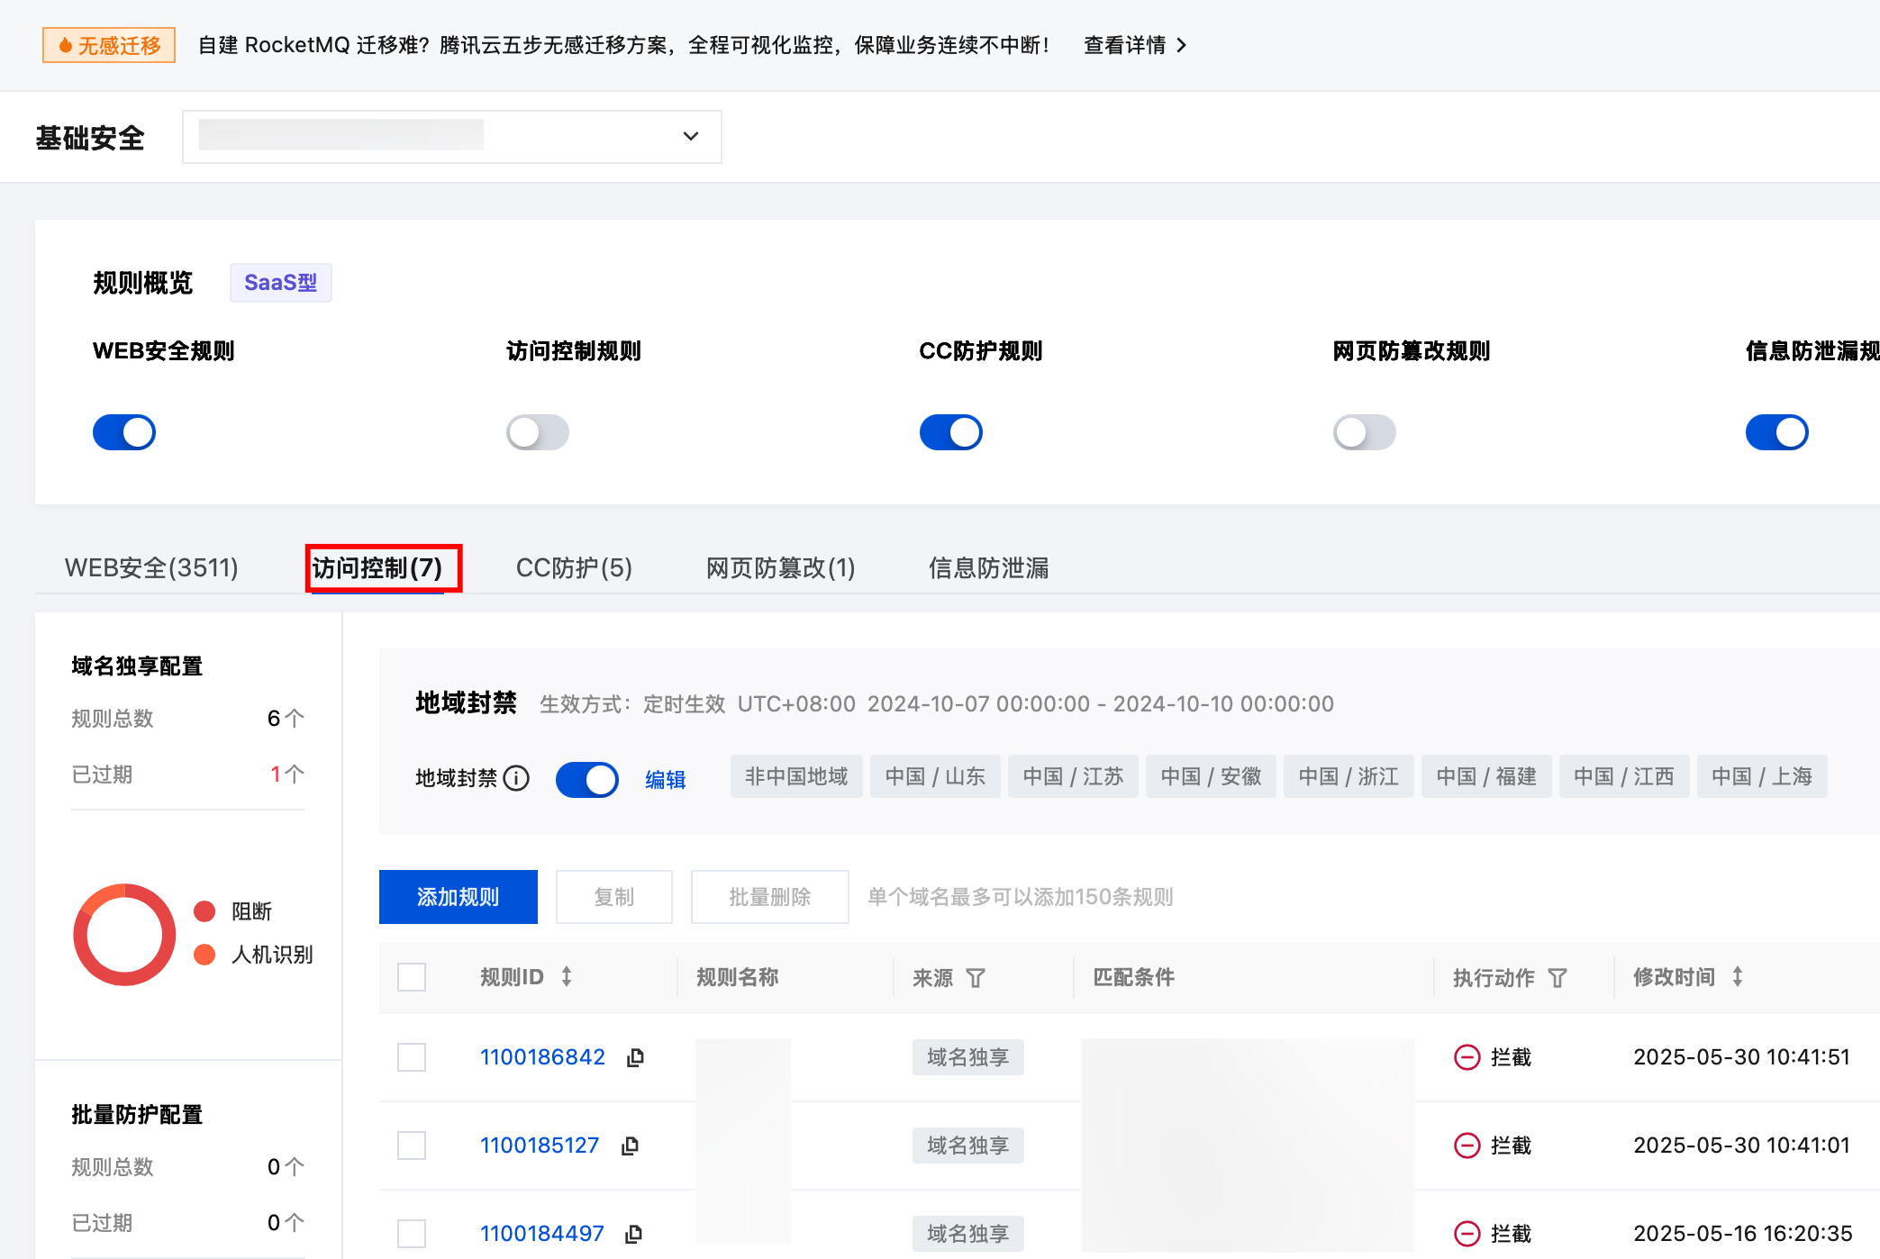This screenshot has width=1880, height=1259.
Task: Copy rule ID 1100185127
Action: 630,1146
